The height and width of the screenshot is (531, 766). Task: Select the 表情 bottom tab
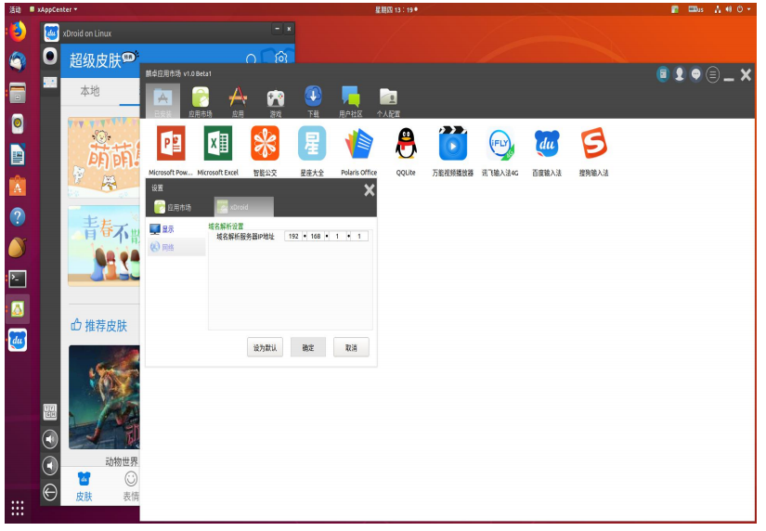click(131, 486)
